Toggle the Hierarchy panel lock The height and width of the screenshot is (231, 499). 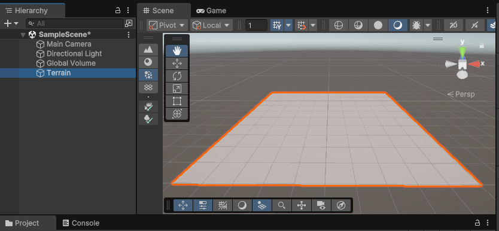click(x=118, y=11)
